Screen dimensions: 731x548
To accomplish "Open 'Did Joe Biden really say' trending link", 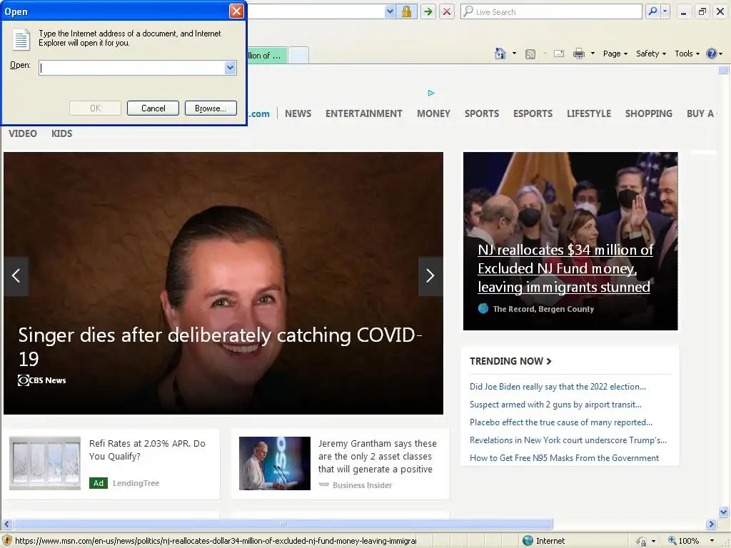I will pos(558,387).
